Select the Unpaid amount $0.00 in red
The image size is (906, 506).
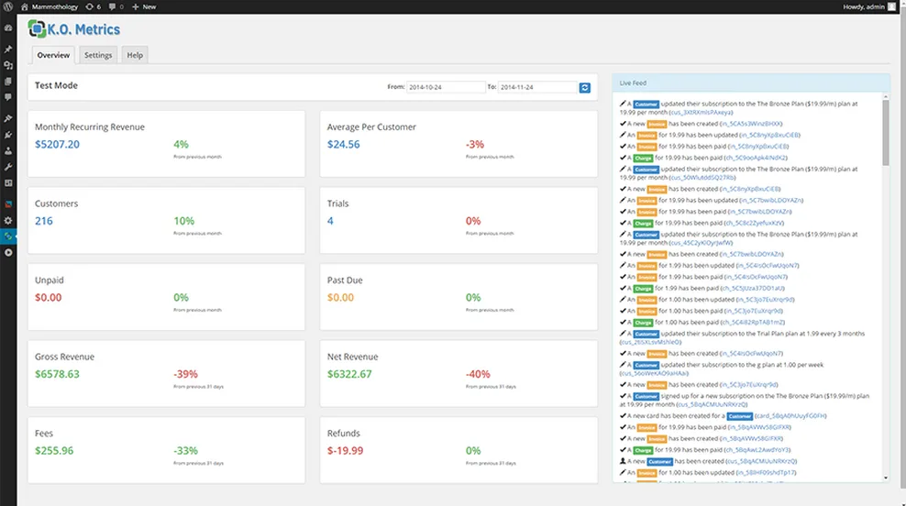click(x=48, y=298)
